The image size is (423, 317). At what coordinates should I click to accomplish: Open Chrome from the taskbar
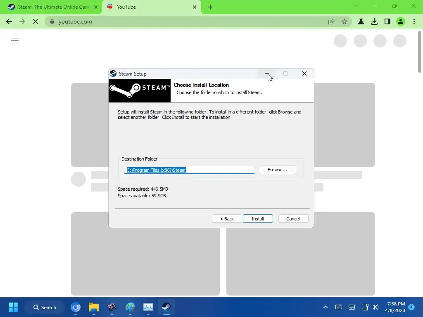click(76, 307)
